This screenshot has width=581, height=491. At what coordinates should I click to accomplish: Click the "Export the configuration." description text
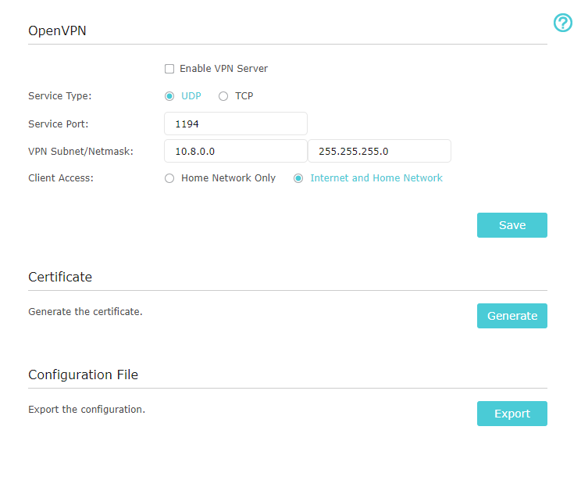tap(87, 409)
